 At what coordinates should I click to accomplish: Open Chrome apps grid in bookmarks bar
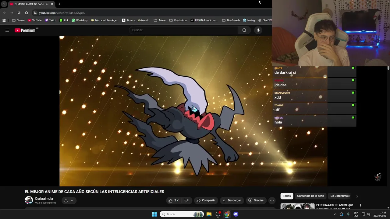click(x=4, y=20)
